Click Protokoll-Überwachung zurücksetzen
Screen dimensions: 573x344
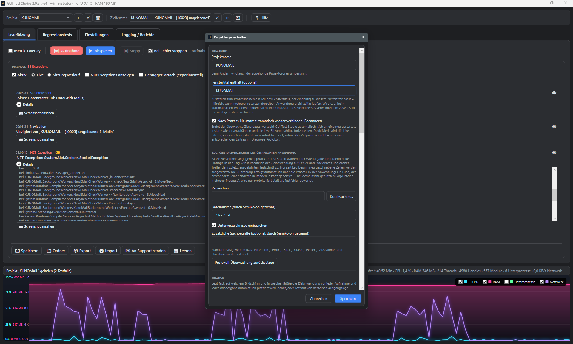tap(244, 263)
